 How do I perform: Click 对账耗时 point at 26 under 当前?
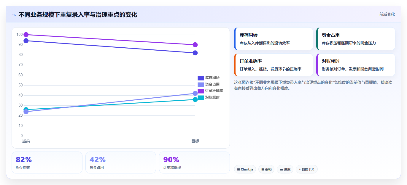pyautogui.click(x=26, y=110)
